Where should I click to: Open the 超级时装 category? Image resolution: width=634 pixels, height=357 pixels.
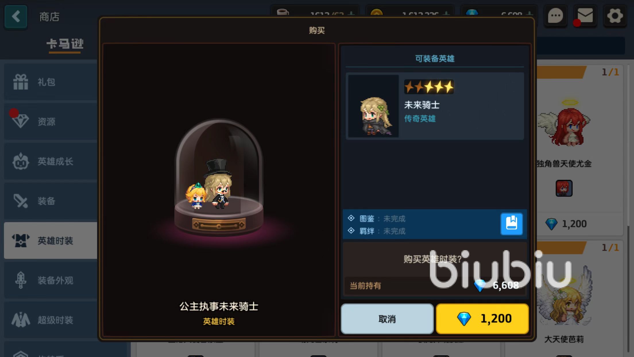pos(51,320)
